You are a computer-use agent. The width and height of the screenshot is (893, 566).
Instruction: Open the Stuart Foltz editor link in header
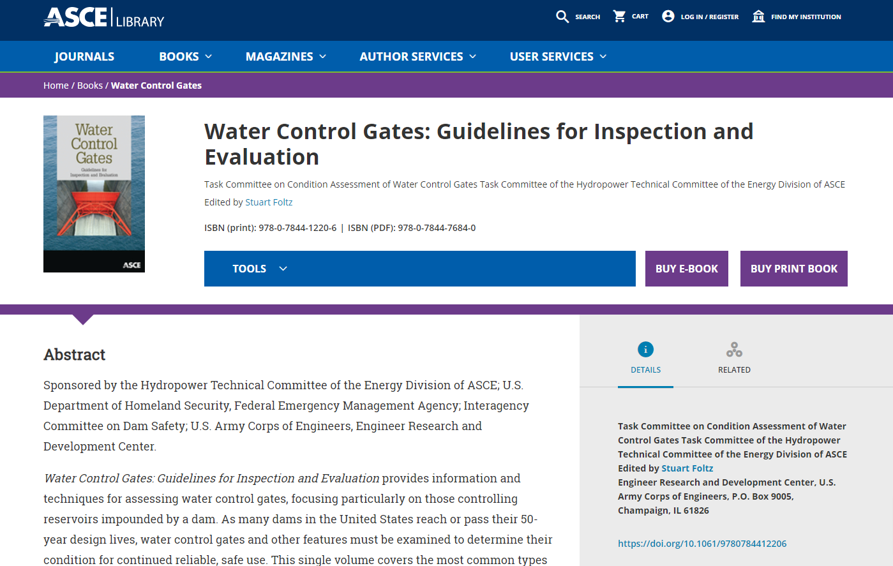coord(269,202)
